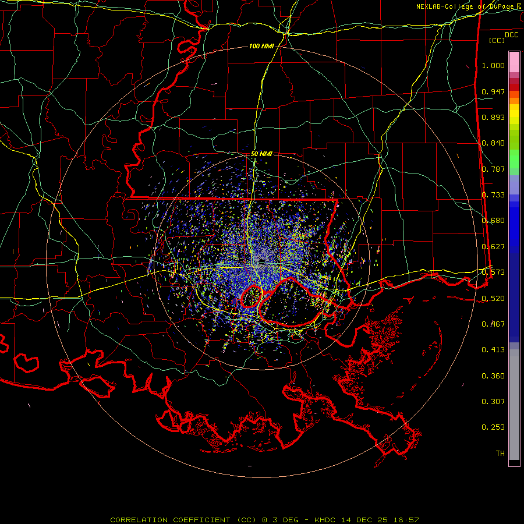
Task: Click the 0.840 legend value
Action: click(x=493, y=143)
